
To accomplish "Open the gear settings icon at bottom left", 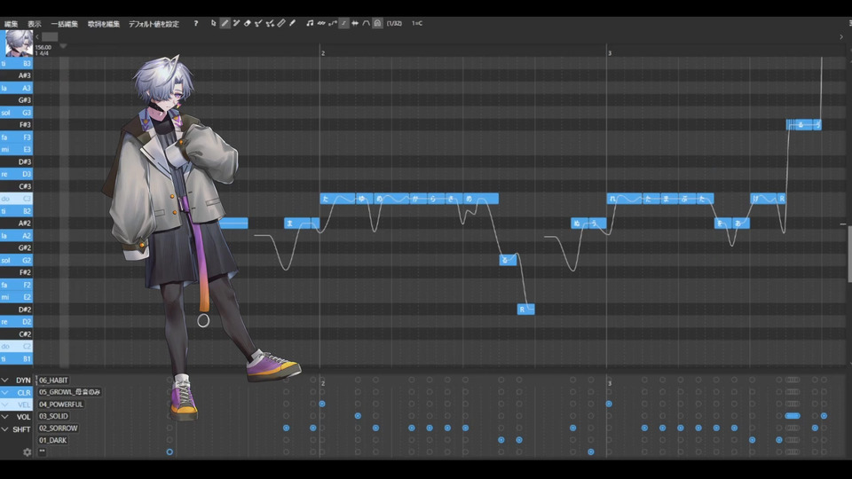I will 28,452.
